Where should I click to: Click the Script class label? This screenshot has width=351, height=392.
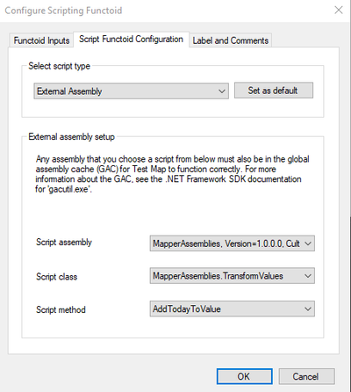pyautogui.click(x=56, y=277)
